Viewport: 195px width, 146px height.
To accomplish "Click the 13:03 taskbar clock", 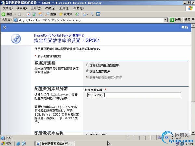I will tap(189, 144).
